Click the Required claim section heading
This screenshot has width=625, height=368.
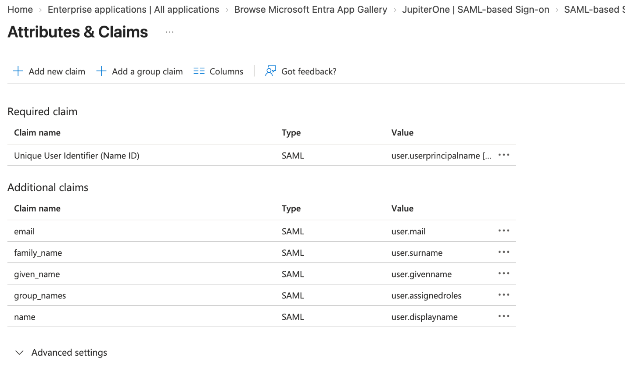(43, 112)
